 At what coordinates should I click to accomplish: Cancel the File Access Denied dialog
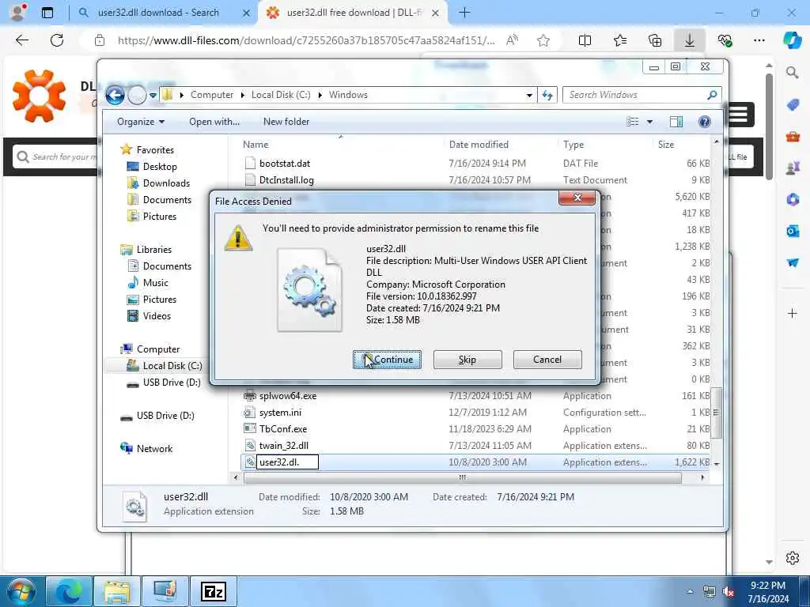(547, 360)
